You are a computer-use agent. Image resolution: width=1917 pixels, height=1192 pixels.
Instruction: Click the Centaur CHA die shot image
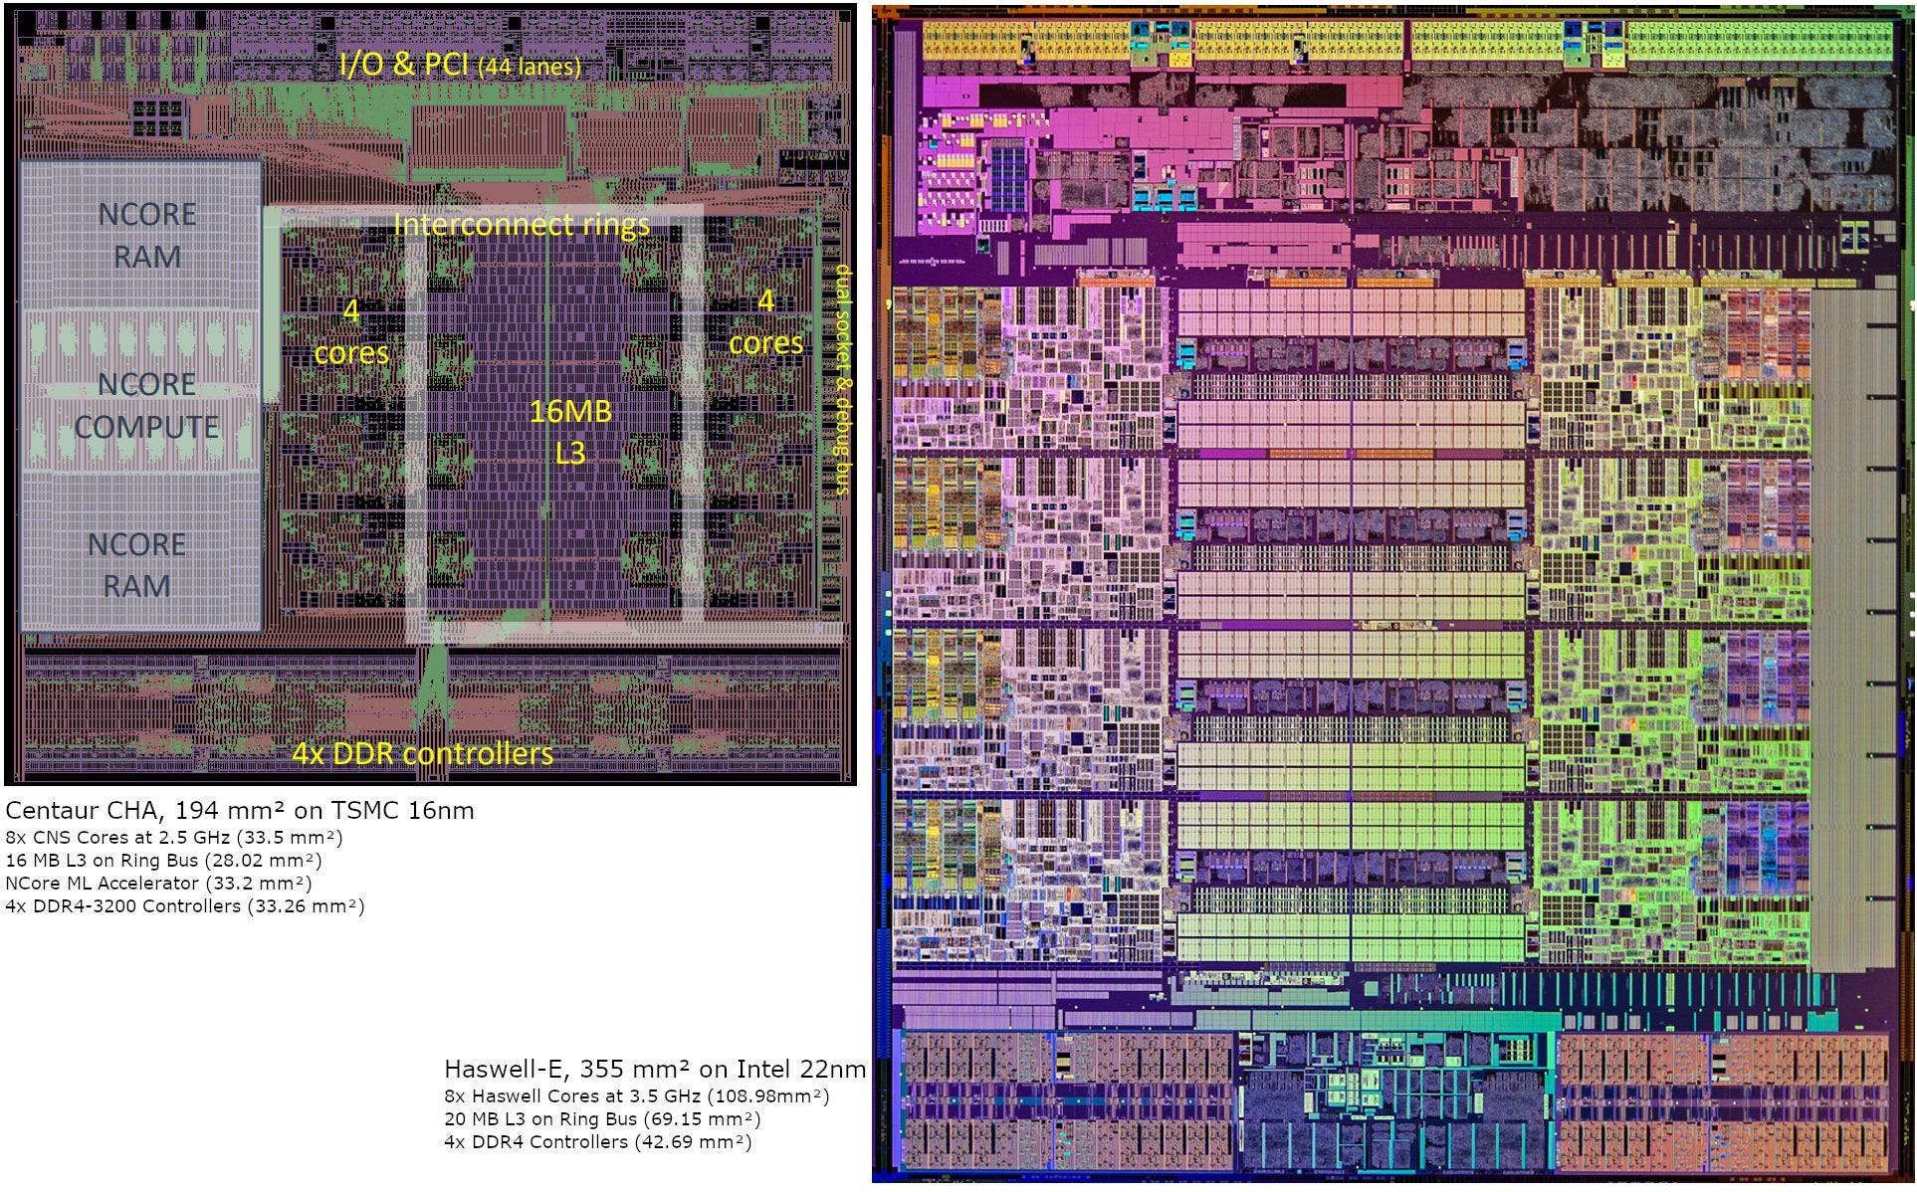pos(430,394)
